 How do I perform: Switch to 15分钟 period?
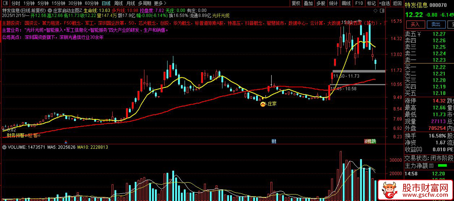coord(59,3)
